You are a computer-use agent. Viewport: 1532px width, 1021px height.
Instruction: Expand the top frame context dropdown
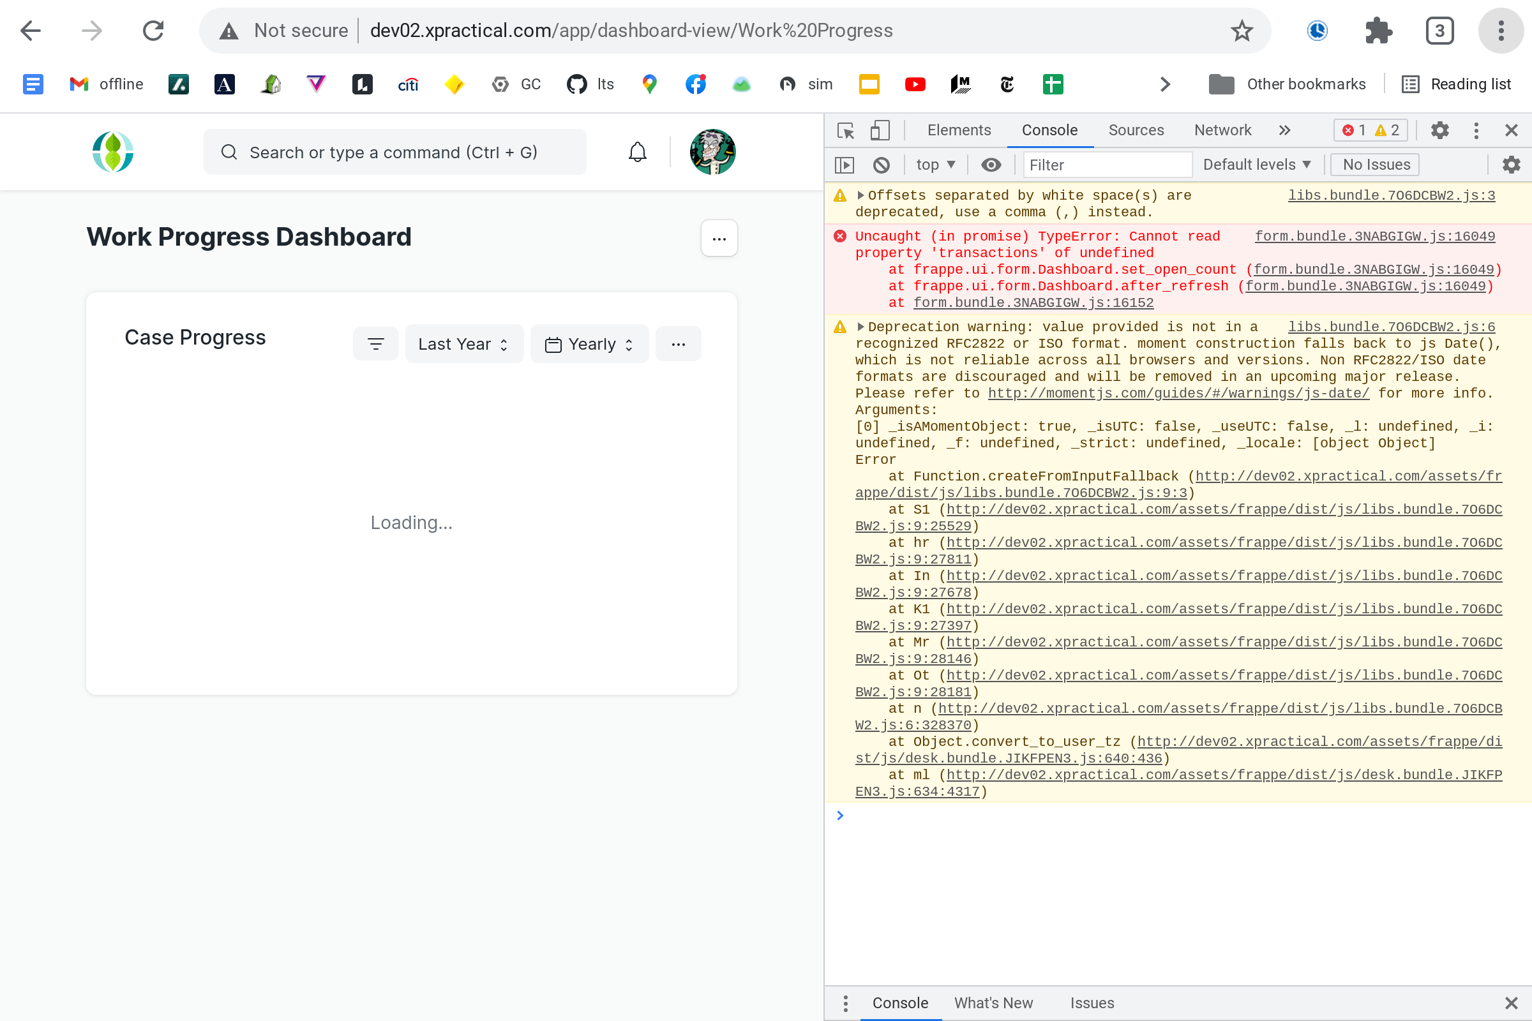(x=936, y=165)
